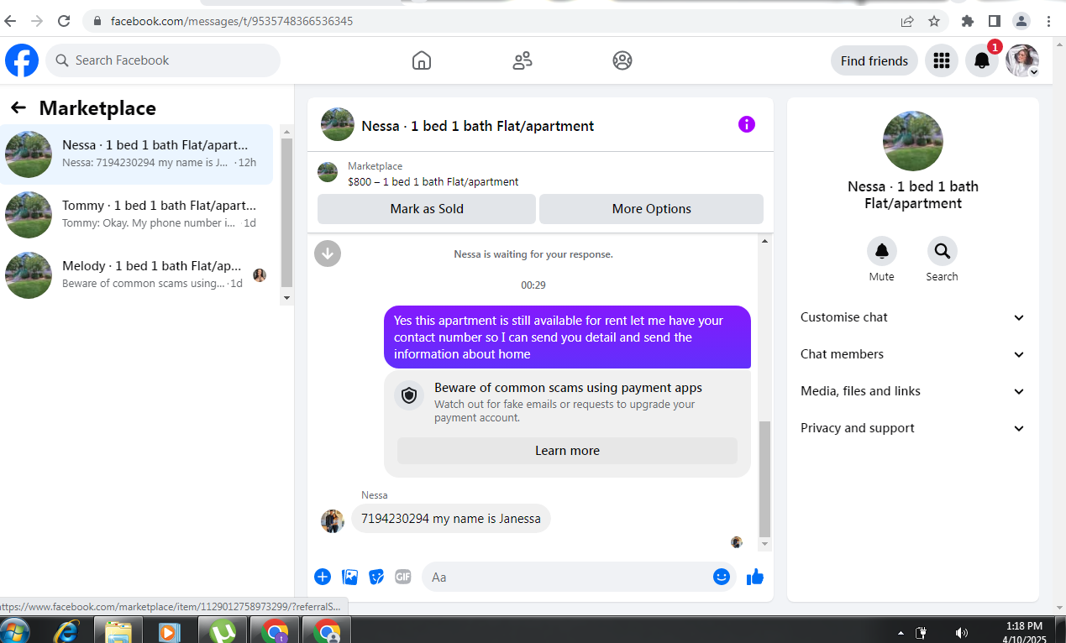Open large listing thumbnail in right panel
The image size is (1066, 643).
click(x=913, y=141)
